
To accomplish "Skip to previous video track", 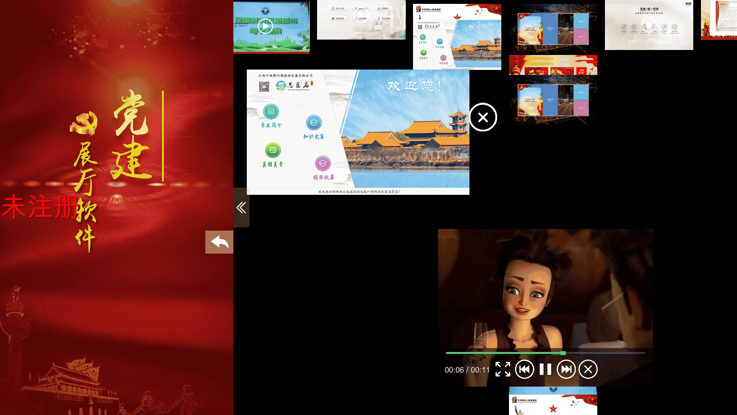I will (x=524, y=369).
